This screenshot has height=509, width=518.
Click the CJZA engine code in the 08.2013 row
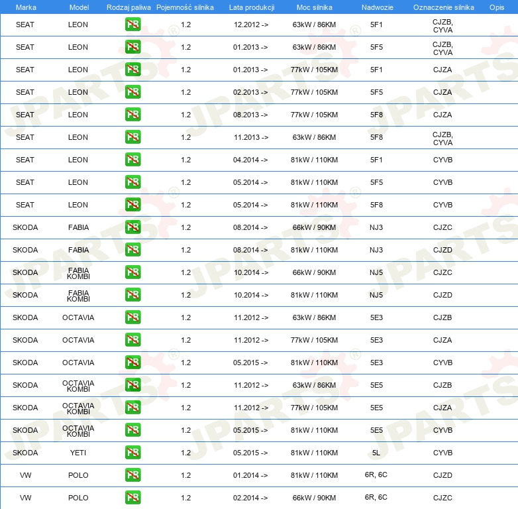tap(442, 115)
